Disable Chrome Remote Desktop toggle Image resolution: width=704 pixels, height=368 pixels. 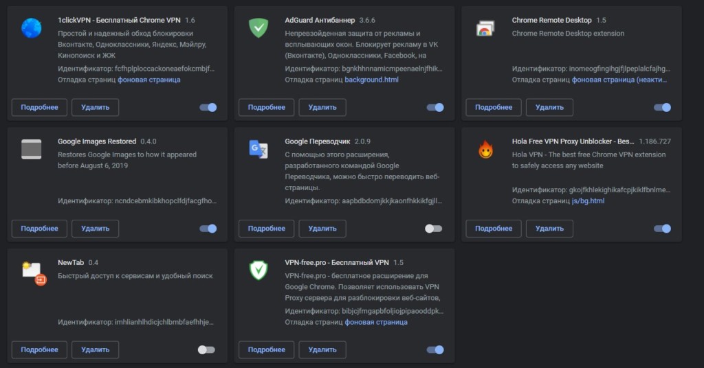pos(663,108)
